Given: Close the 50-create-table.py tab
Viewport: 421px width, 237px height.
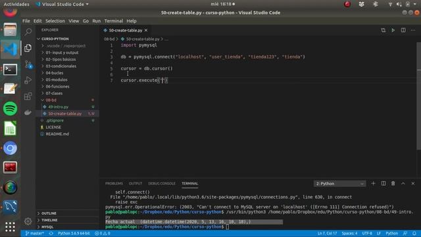Looking at the screenshot, I should coord(146,30).
